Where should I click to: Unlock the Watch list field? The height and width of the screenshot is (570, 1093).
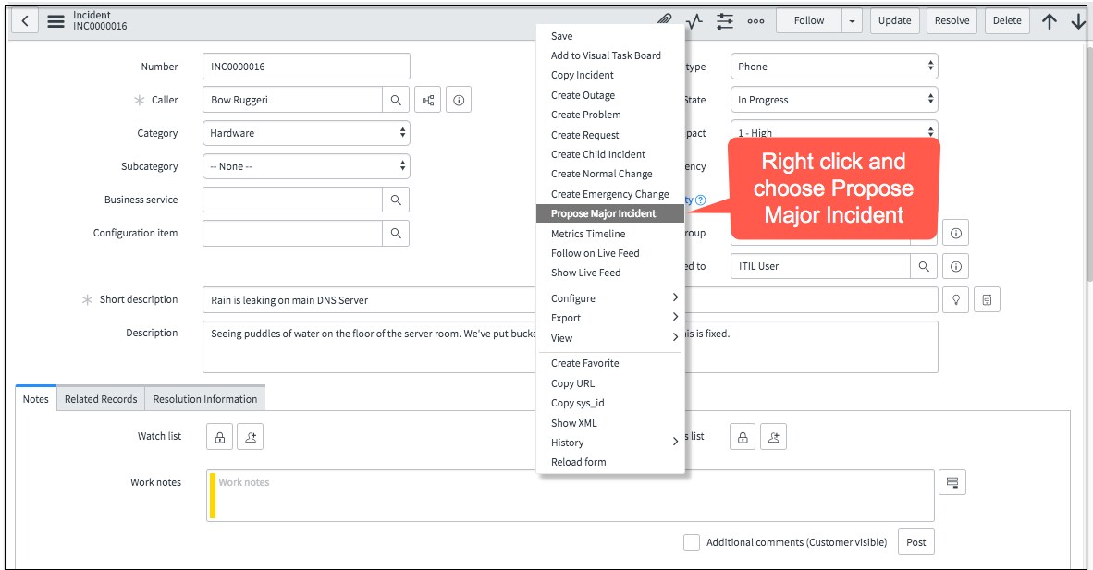(x=219, y=436)
